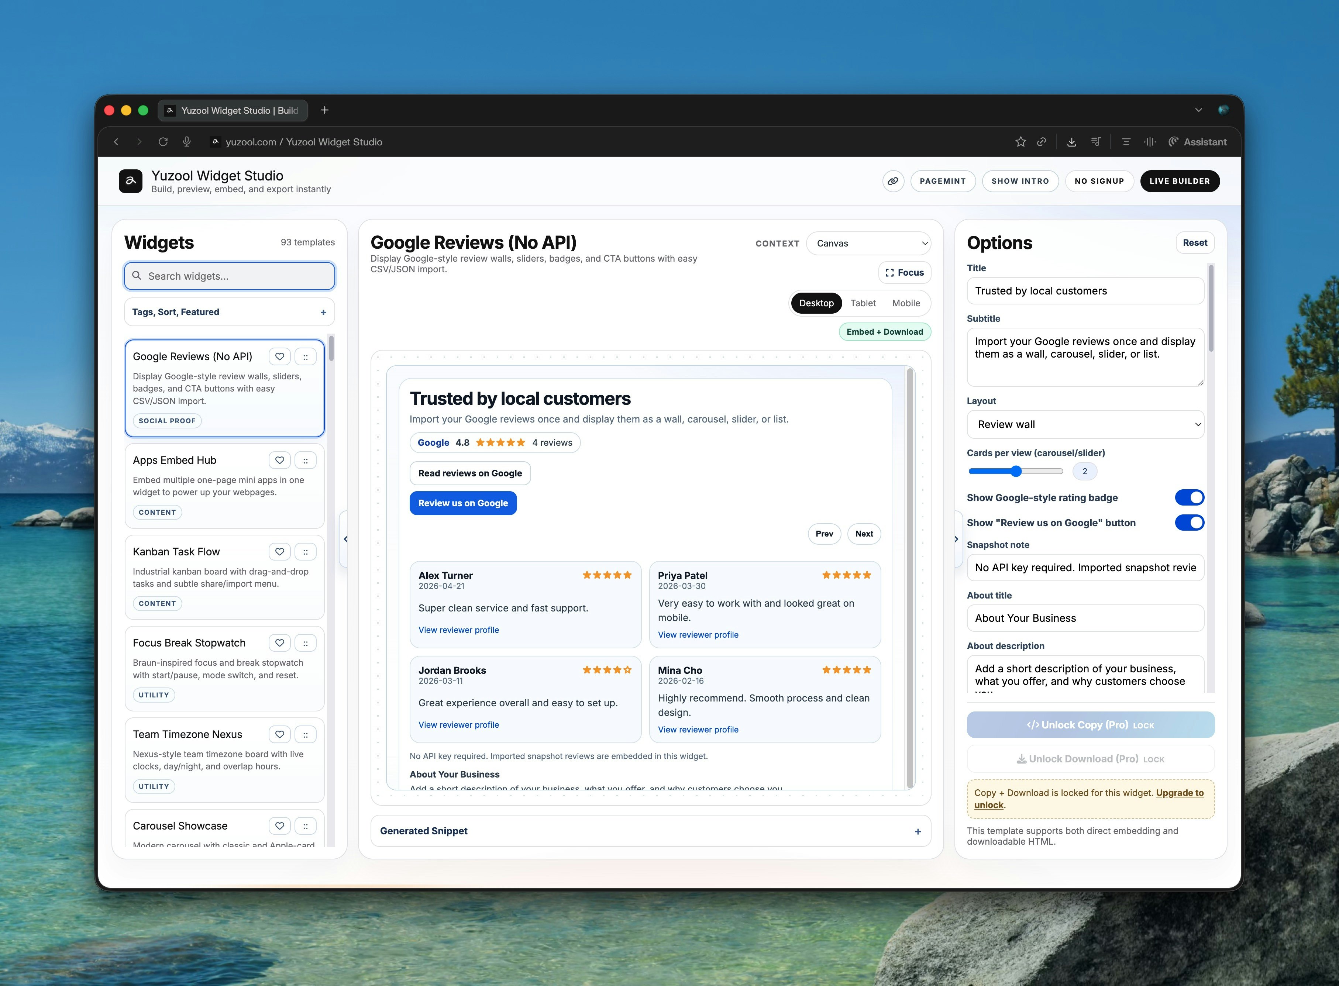Screen dimensions: 1339x986
Task: Click the Upgrade to unlock link
Action: pyautogui.click(x=1179, y=793)
